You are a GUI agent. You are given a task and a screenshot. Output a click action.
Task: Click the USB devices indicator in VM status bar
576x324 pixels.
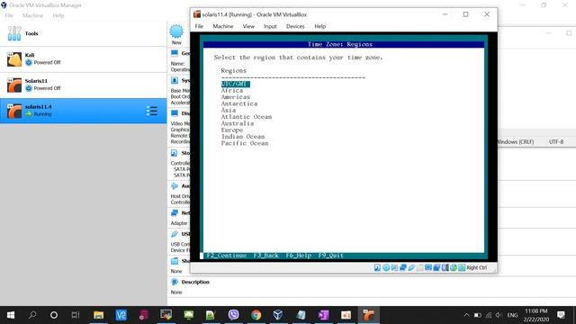[411, 267]
